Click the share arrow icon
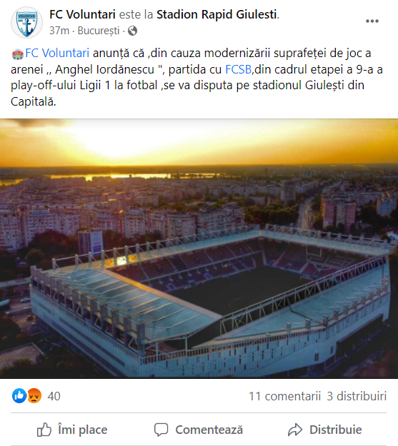This screenshot has width=398, height=446. [295, 430]
